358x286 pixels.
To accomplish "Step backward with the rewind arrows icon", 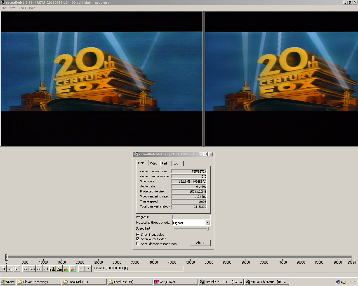I will point(32,269).
